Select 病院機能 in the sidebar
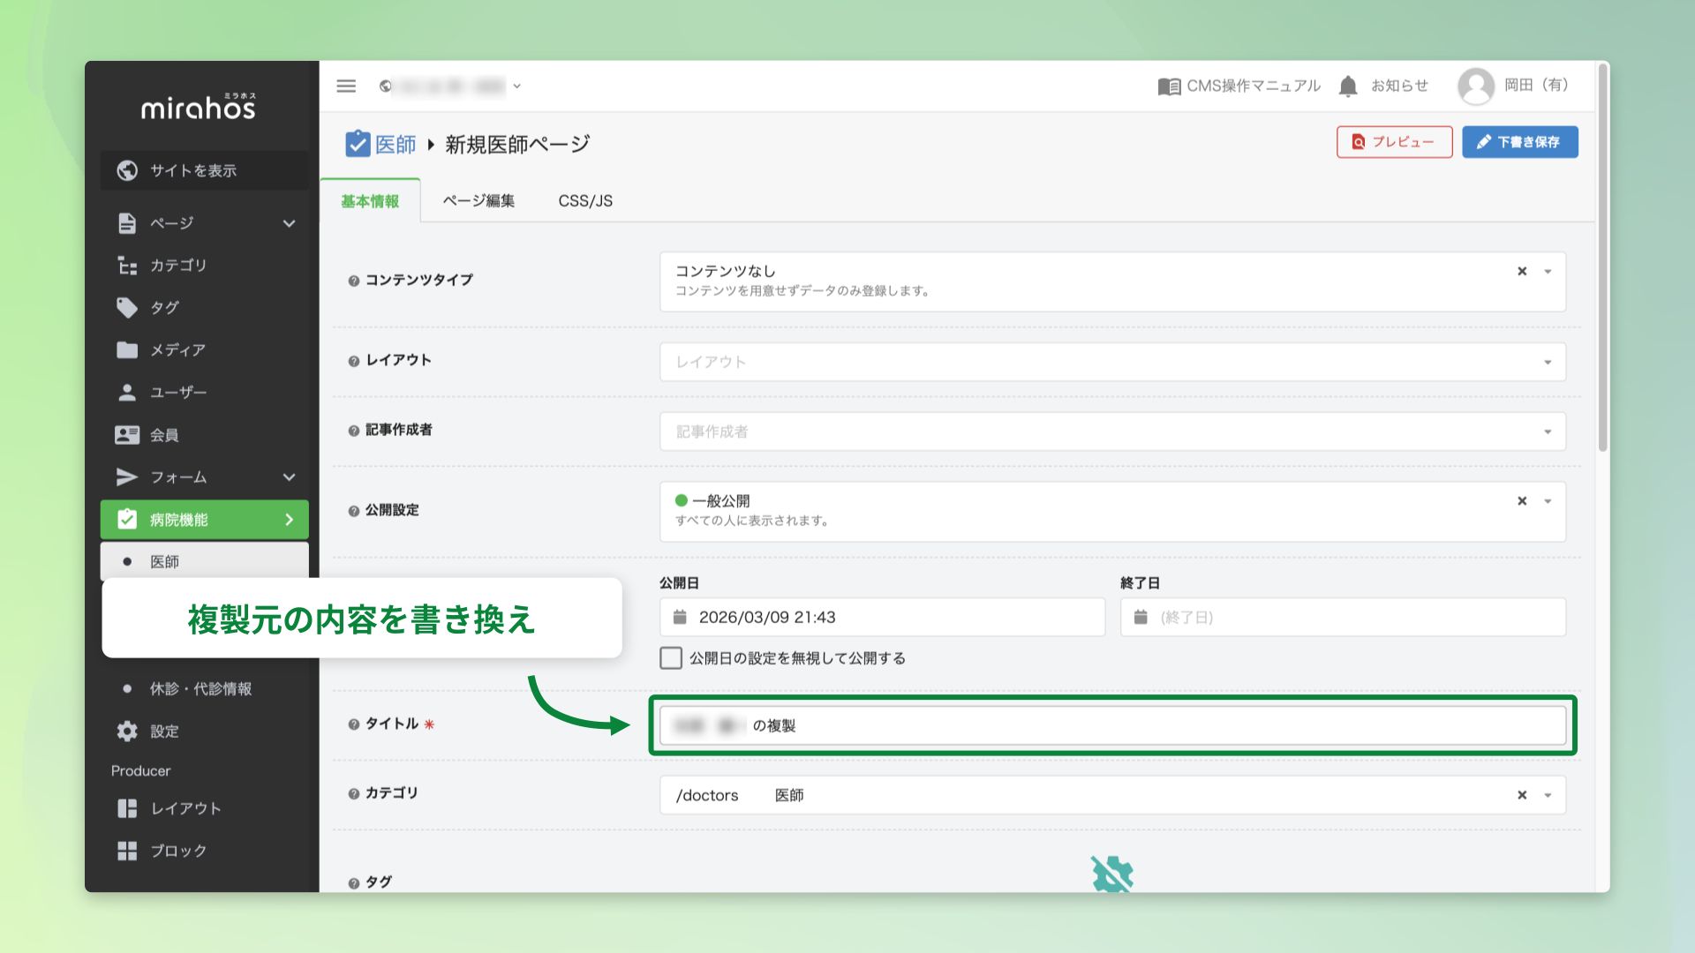 pos(204,520)
